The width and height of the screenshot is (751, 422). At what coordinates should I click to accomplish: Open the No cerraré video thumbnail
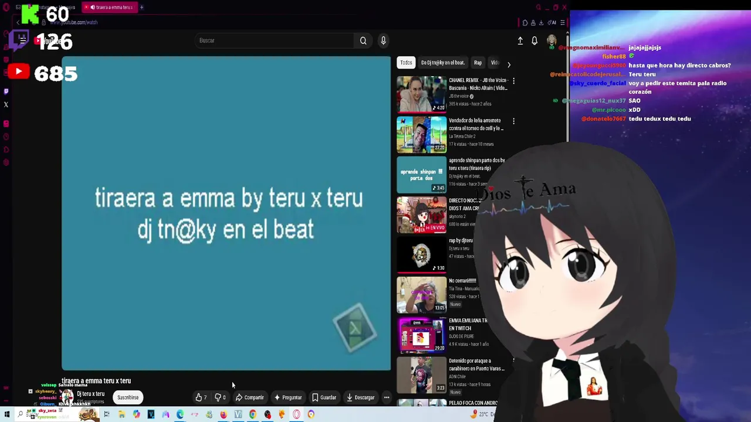[x=421, y=295]
